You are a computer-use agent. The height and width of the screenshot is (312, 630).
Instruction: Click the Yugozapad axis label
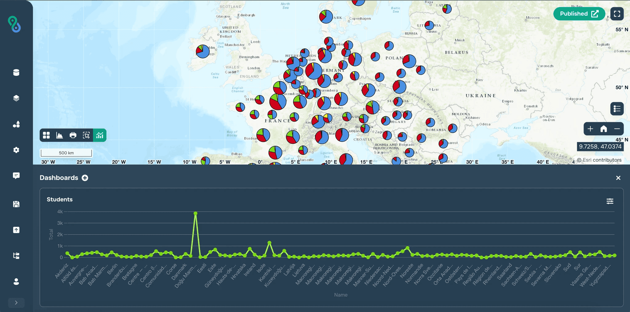[x=600, y=275]
